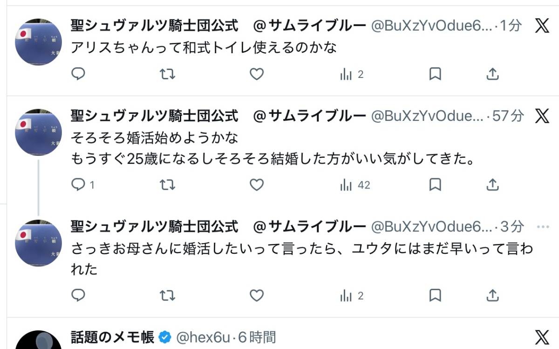The height and width of the screenshot is (349, 559).
Task: Repost the 和式トイレ tweet
Action: coord(167,74)
